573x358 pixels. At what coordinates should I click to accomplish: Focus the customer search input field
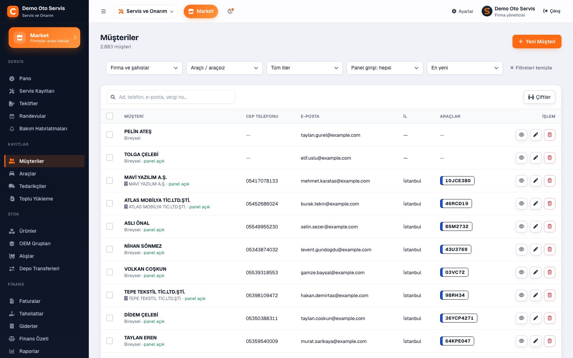[x=171, y=97]
